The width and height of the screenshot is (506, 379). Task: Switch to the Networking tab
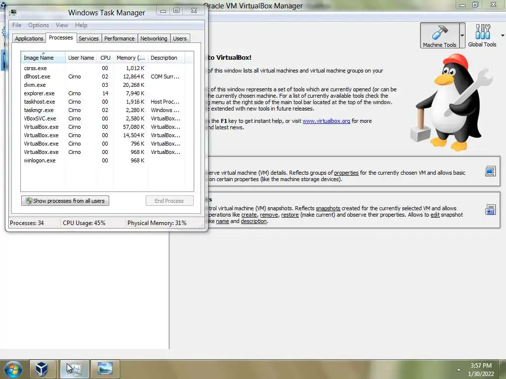pyautogui.click(x=154, y=38)
